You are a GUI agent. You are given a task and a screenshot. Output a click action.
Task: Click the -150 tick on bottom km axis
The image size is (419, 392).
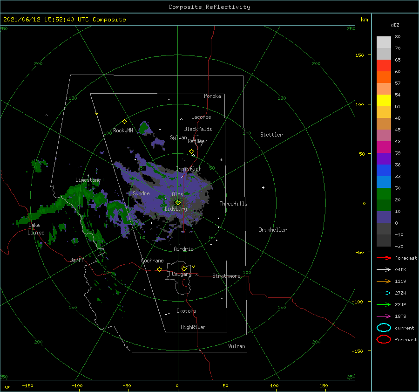27,385
